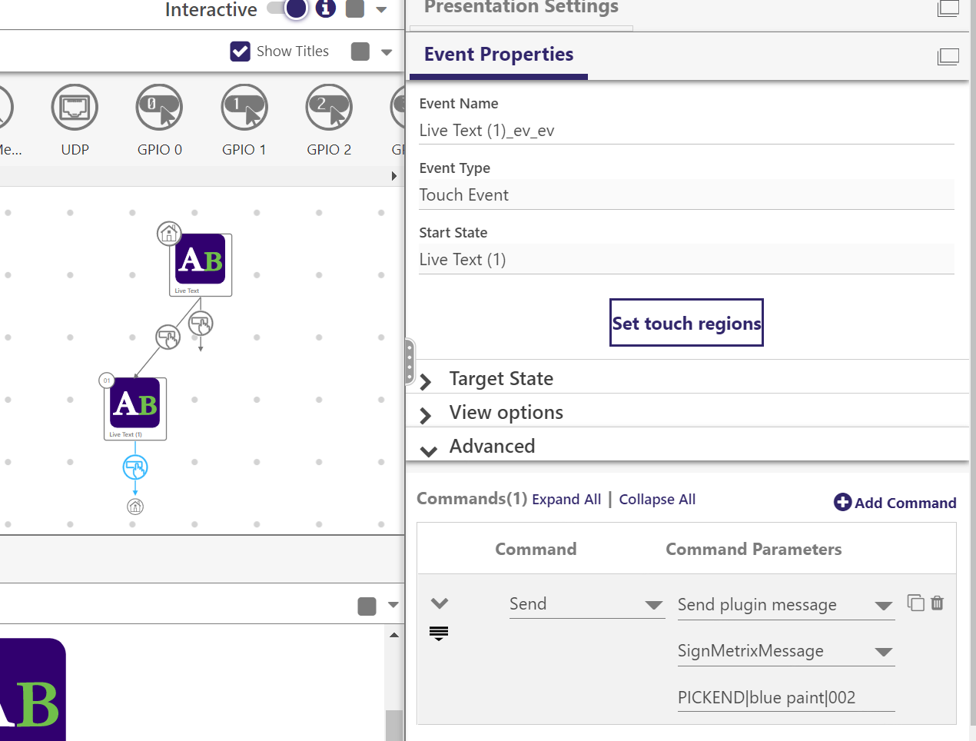
Task: Toggle the Interactive switch
Action: 287,8
